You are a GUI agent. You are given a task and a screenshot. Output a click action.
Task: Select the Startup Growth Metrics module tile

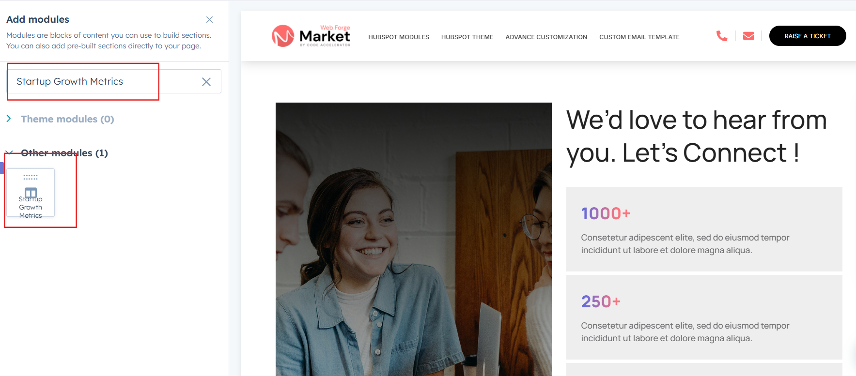click(31, 193)
